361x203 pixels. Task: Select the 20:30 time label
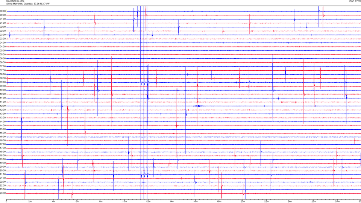pyautogui.click(x=3, y=170)
